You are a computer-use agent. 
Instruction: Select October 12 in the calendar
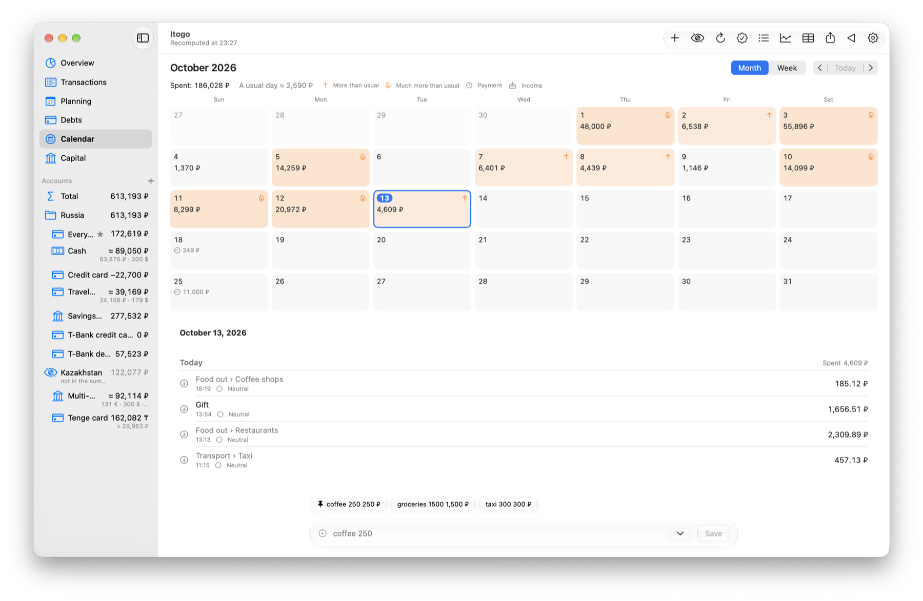coord(320,209)
